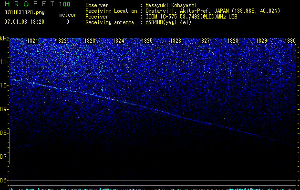The width and height of the screenshot is (300, 190).
Task: Click the 1321 time marker
Action: point(32,41)
